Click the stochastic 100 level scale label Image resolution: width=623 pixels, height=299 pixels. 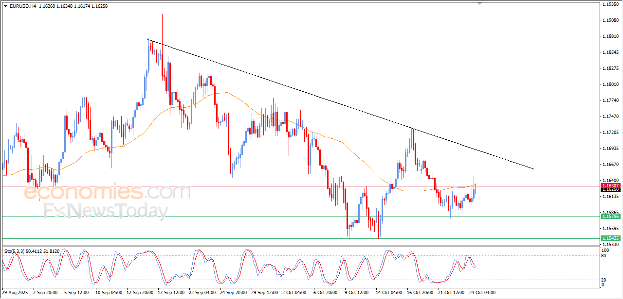click(x=606, y=250)
